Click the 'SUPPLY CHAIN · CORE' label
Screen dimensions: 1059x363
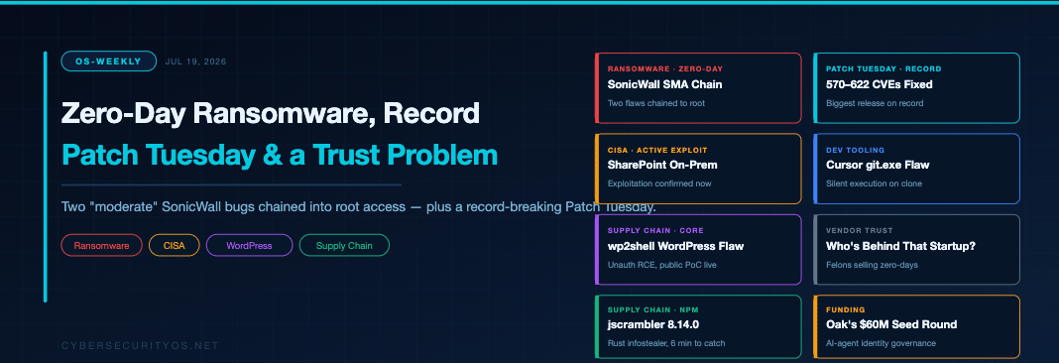655,230
